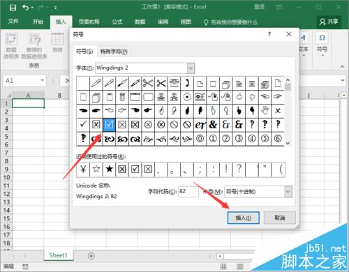Select the open hand symbol
The image size is (349, 272).
point(265,111)
